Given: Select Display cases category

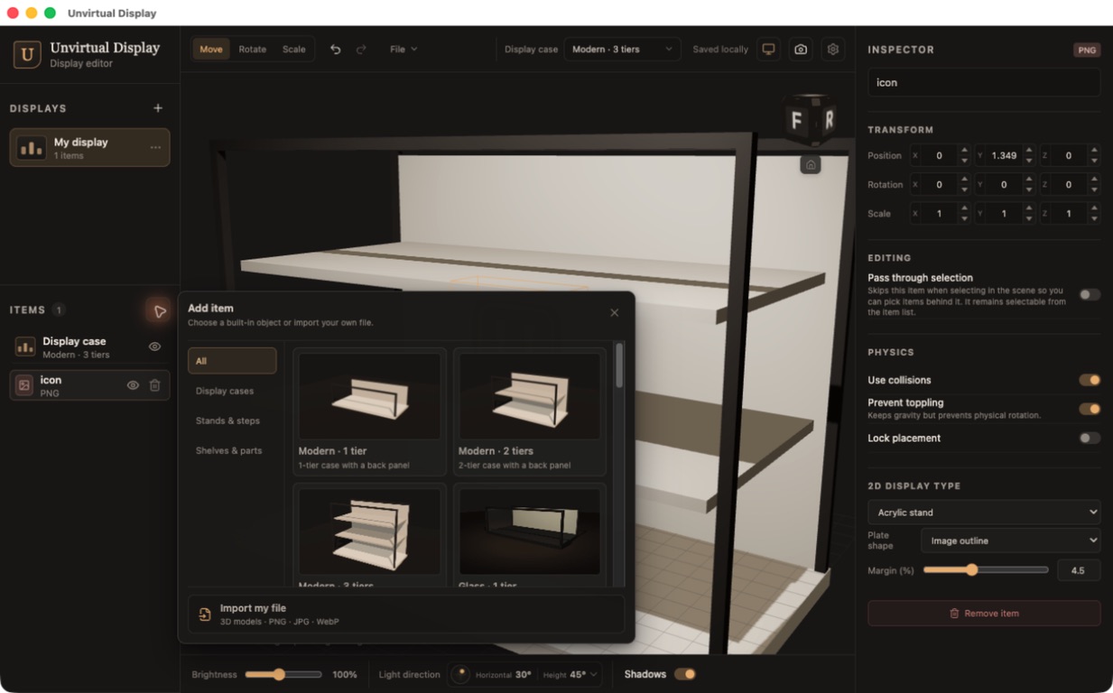Looking at the screenshot, I should [x=232, y=391].
